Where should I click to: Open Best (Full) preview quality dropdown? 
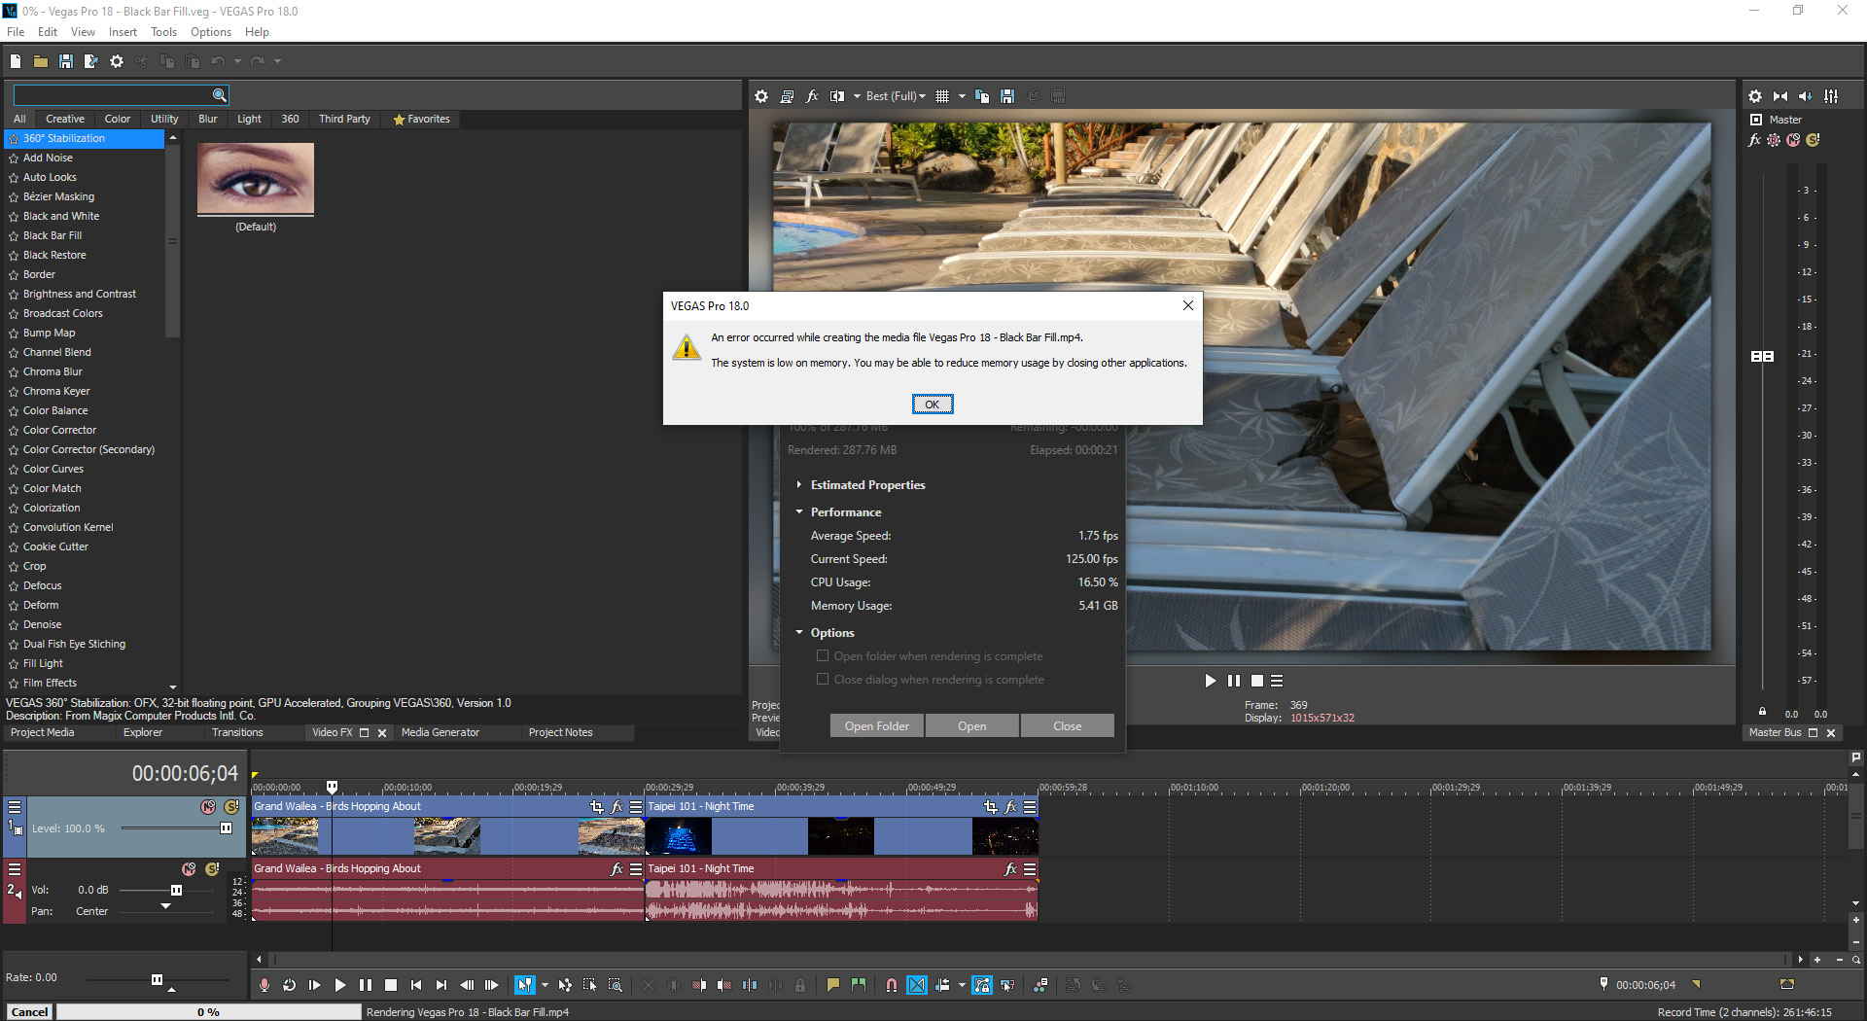click(896, 96)
